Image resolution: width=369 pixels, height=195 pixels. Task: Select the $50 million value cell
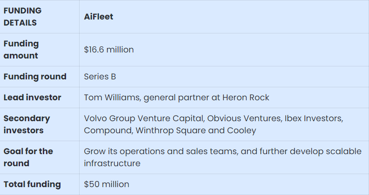[224, 184]
